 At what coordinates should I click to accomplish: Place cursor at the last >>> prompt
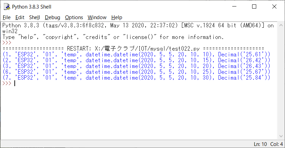[15, 83]
